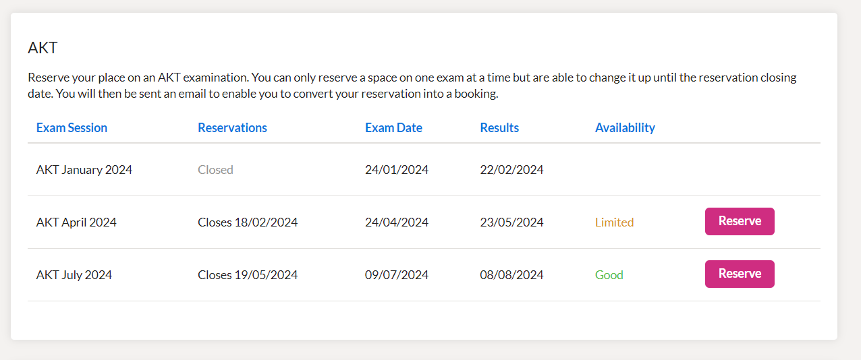Click the Limited availability label
Image resolution: width=861 pixels, height=360 pixels.
(x=614, y=222)
